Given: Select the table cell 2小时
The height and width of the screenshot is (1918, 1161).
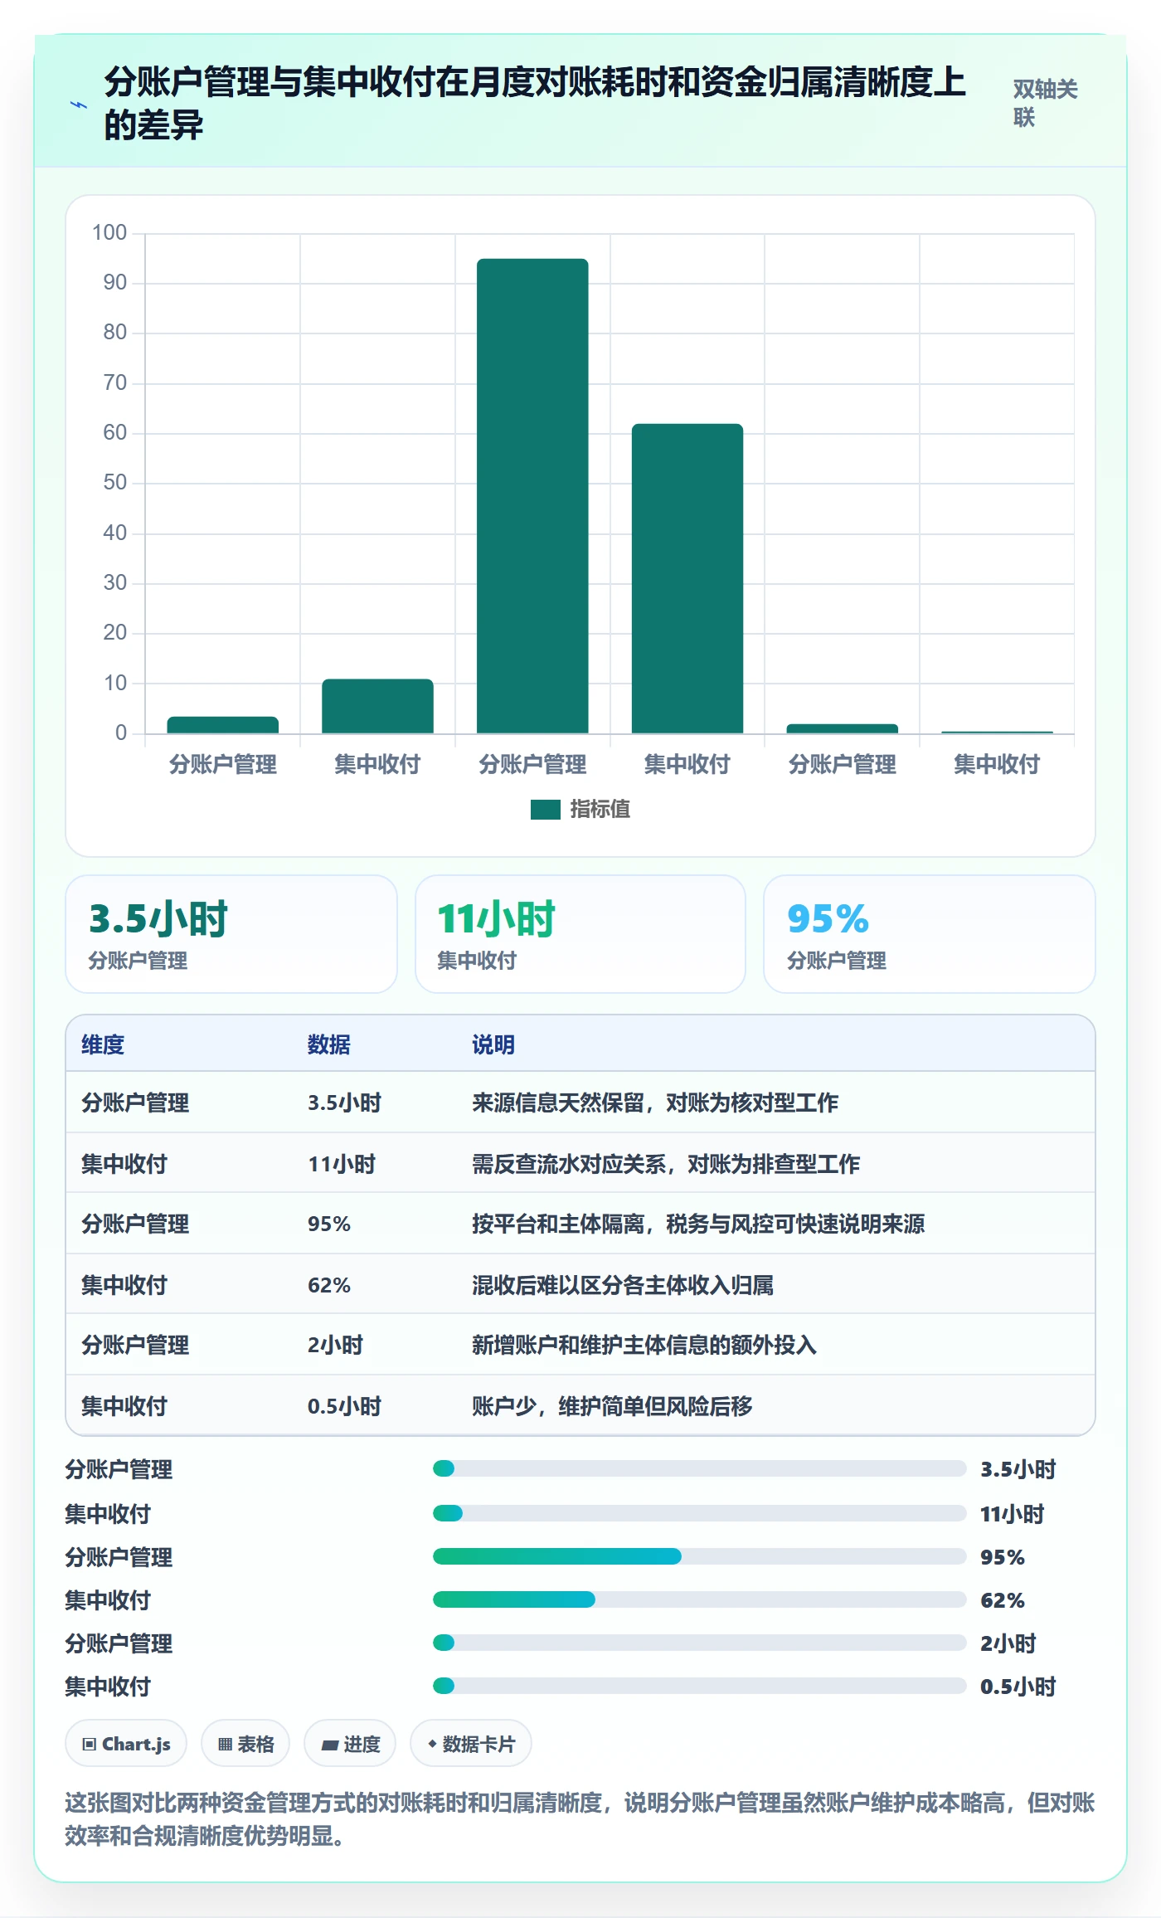Looking at the screenshot, I should (336, 1345).
